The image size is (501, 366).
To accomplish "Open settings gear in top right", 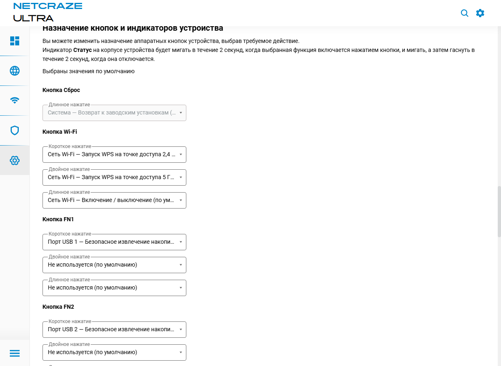I will tap(480, 13).
